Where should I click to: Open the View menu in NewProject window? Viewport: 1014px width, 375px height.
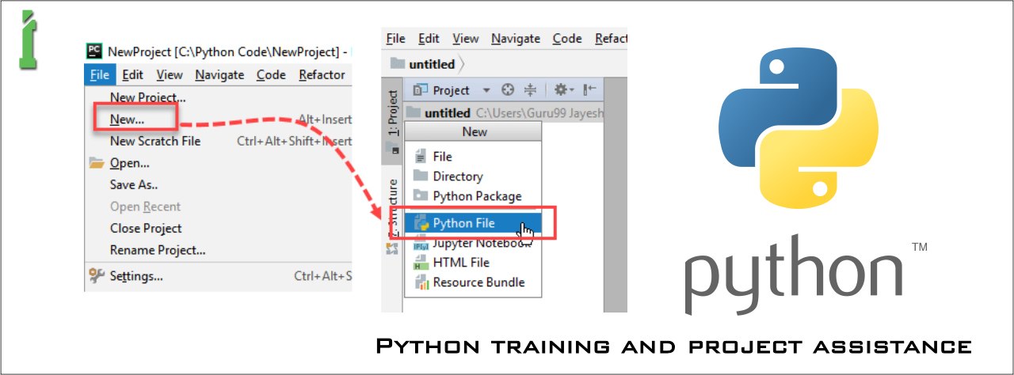coord(170,75)
